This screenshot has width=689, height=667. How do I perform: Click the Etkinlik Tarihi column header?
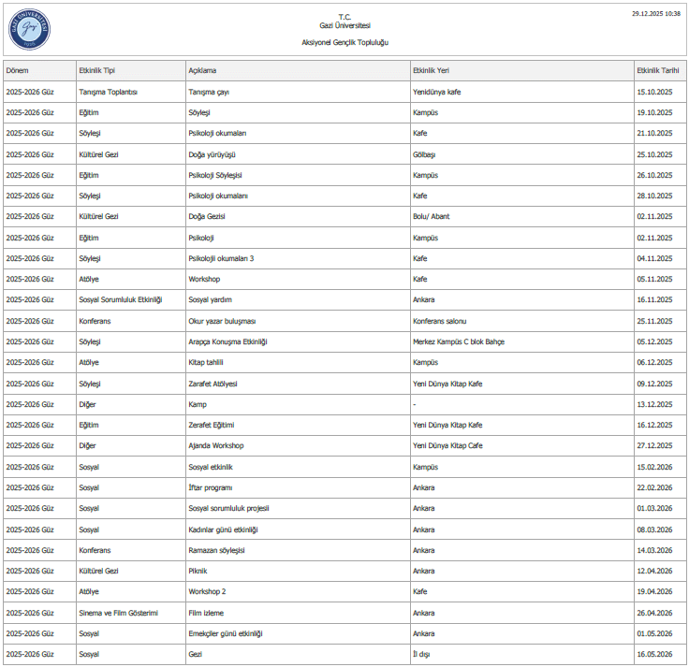657,71
